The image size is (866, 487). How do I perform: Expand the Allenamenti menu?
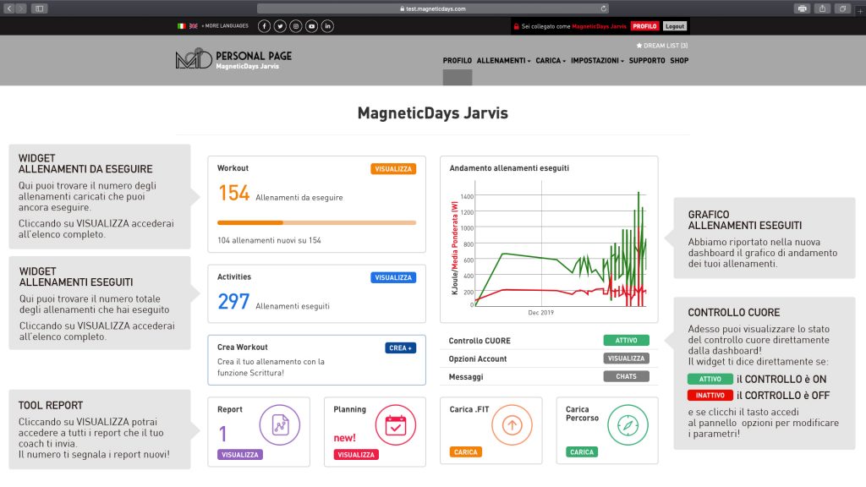pos(503,61)
